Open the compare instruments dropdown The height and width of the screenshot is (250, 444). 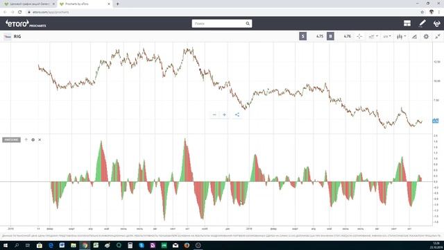(373, 36)
